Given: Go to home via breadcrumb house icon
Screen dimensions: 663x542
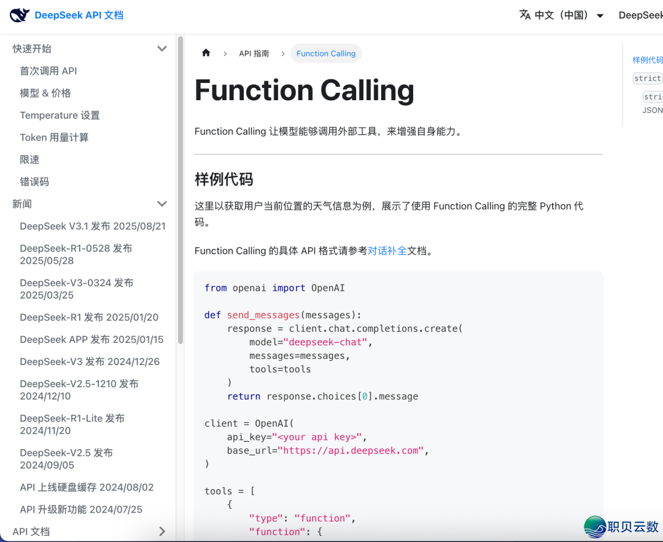Looking at the screenshot, I should [x=206, y=53].
